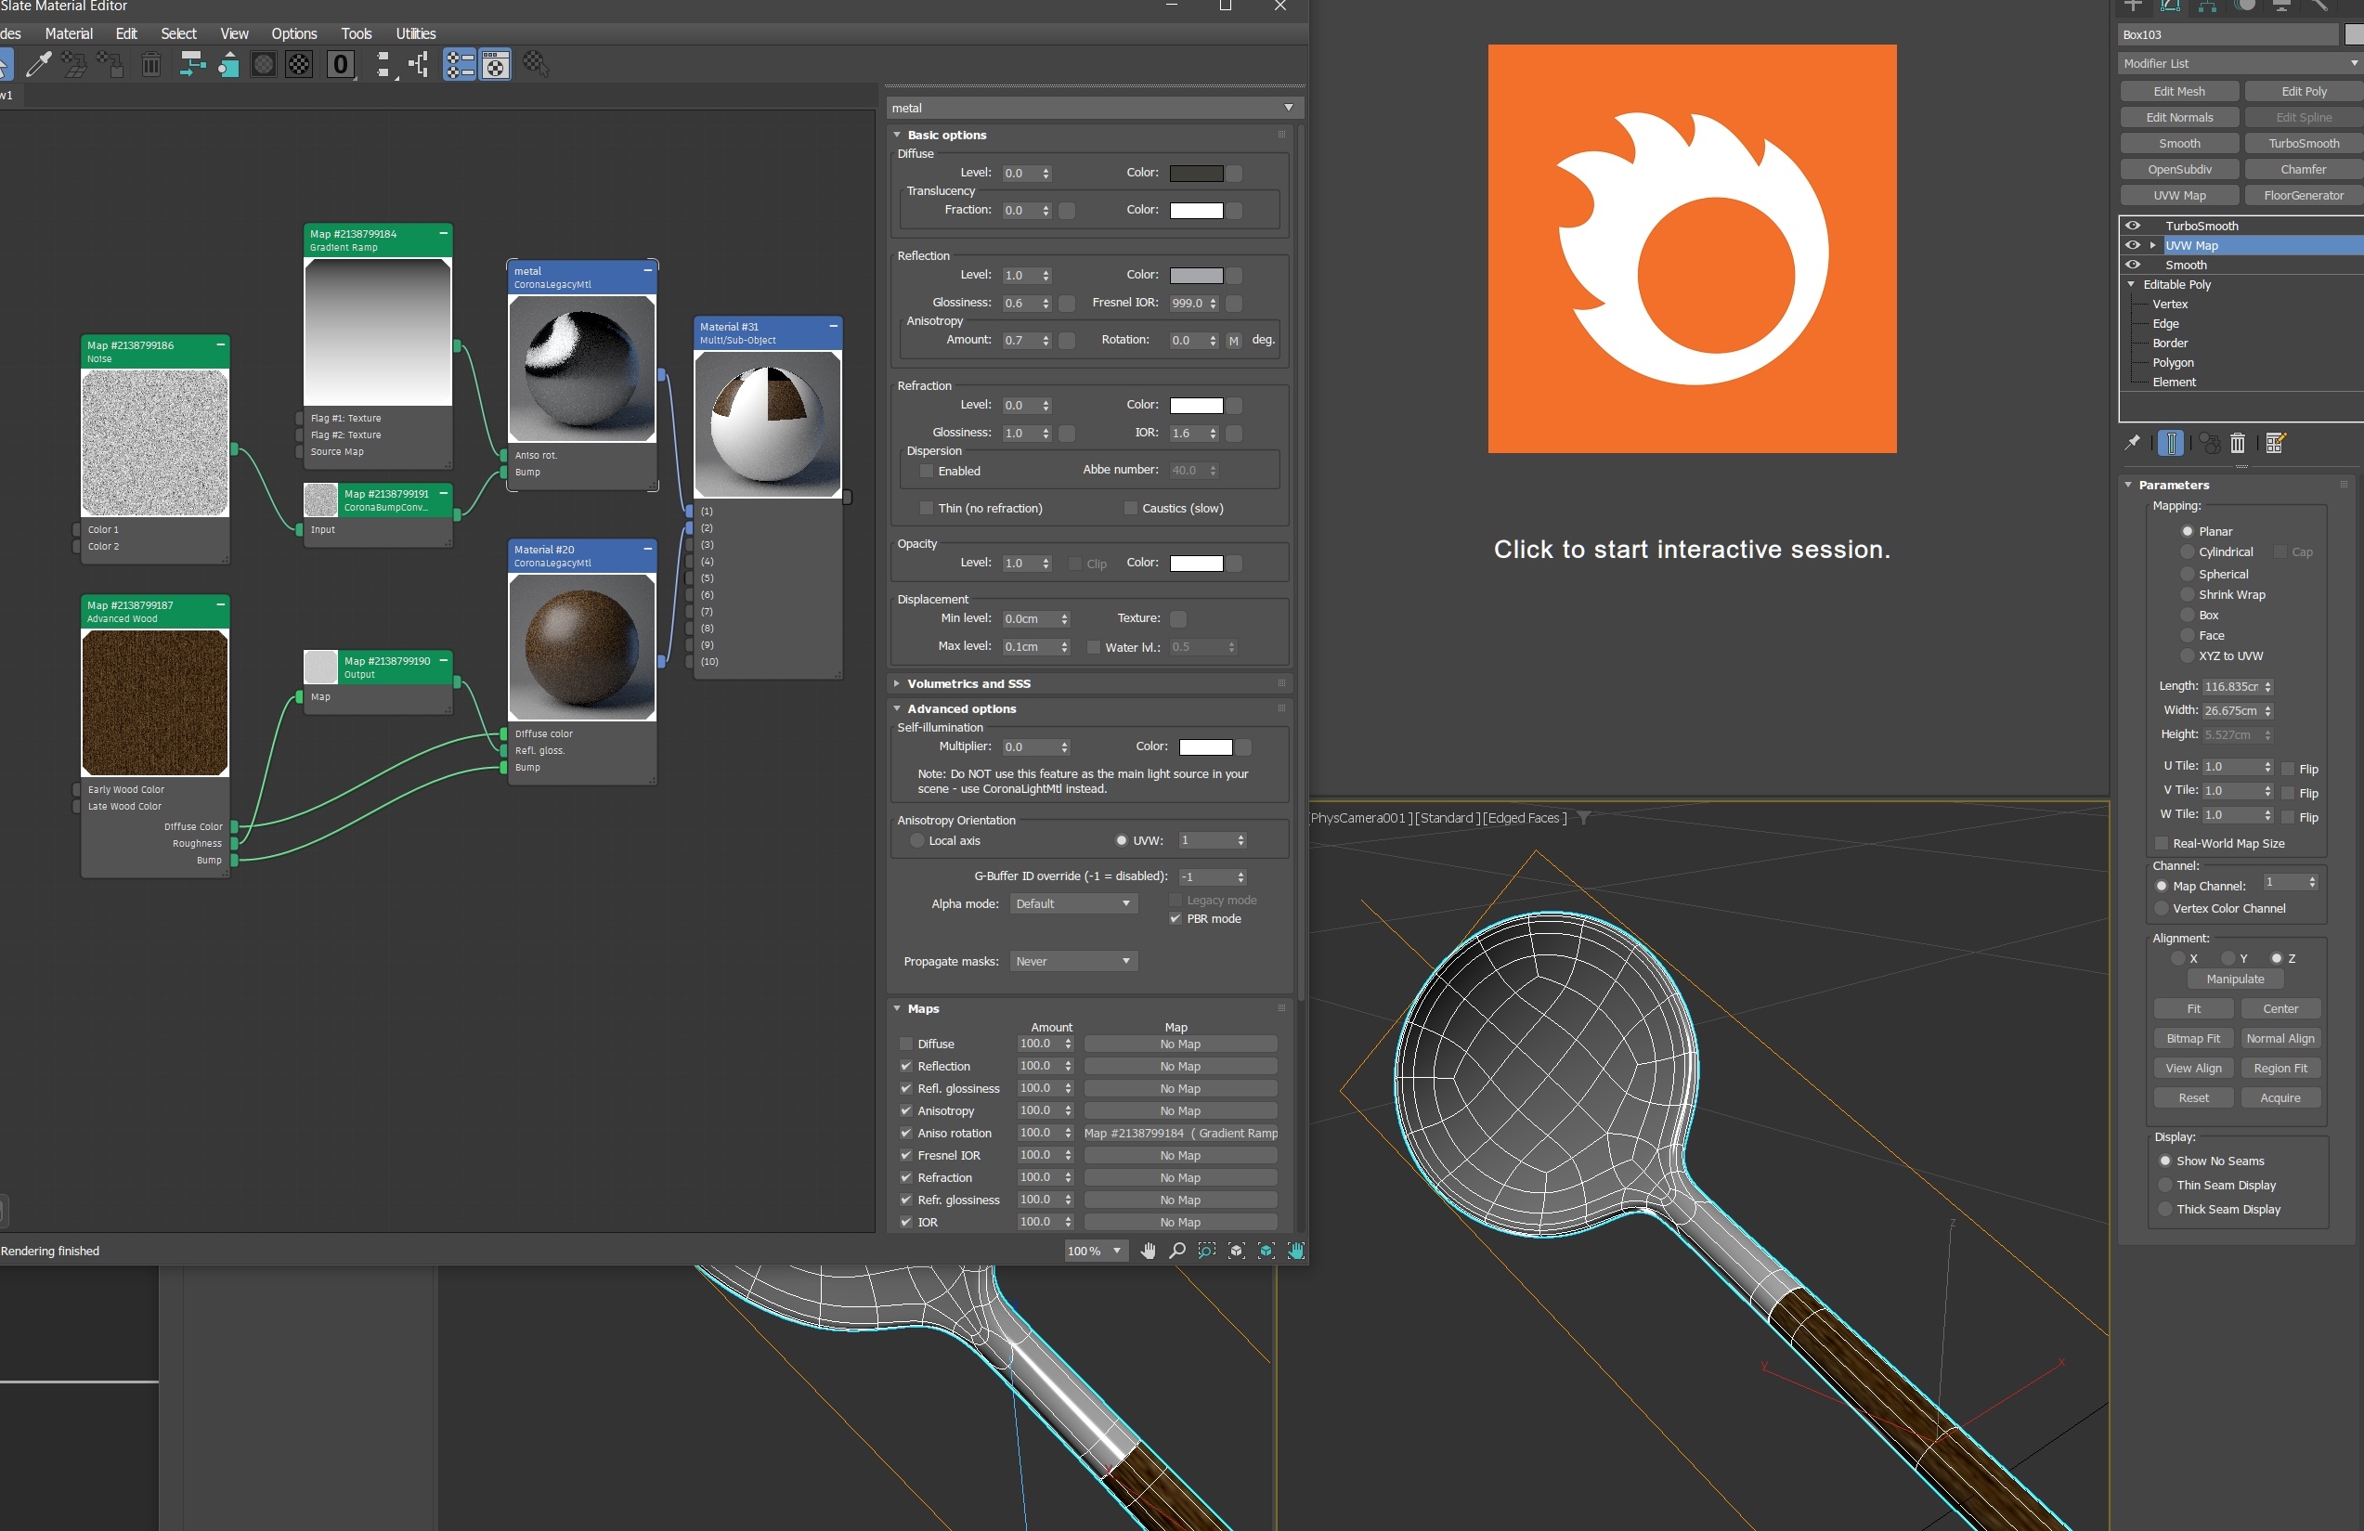
Task: Click the Chamfer modifier button
Action: tap(2305, 170)
